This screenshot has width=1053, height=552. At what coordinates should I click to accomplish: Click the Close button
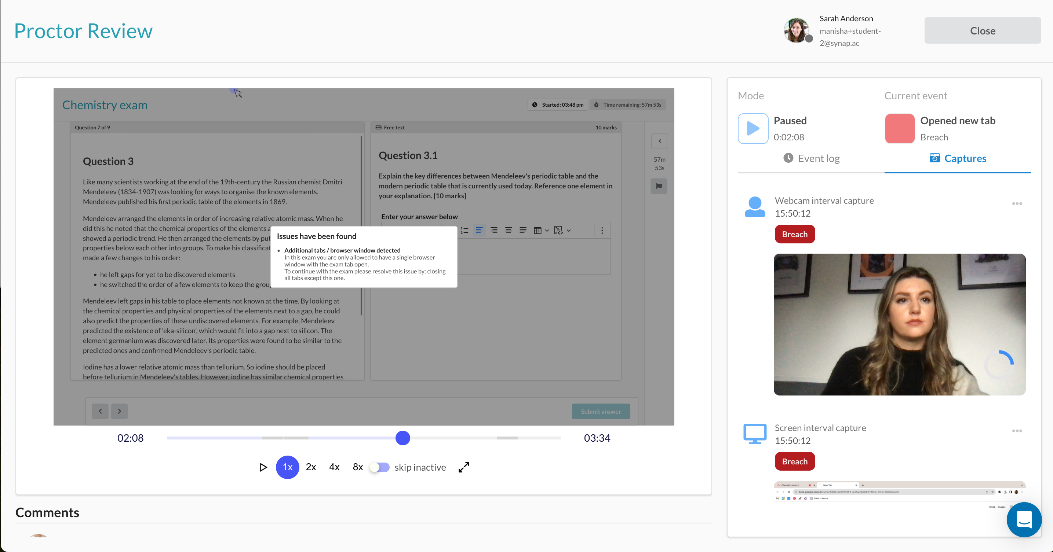982,31
